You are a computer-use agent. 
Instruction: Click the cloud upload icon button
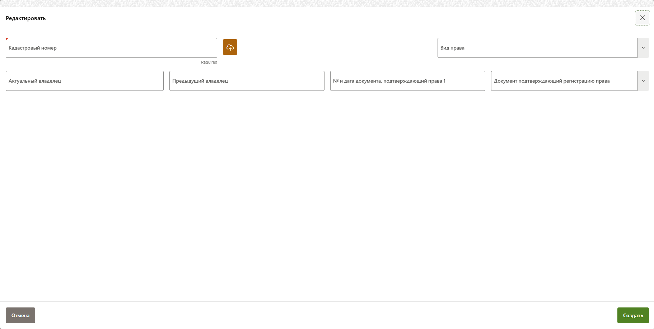[230, 47]
